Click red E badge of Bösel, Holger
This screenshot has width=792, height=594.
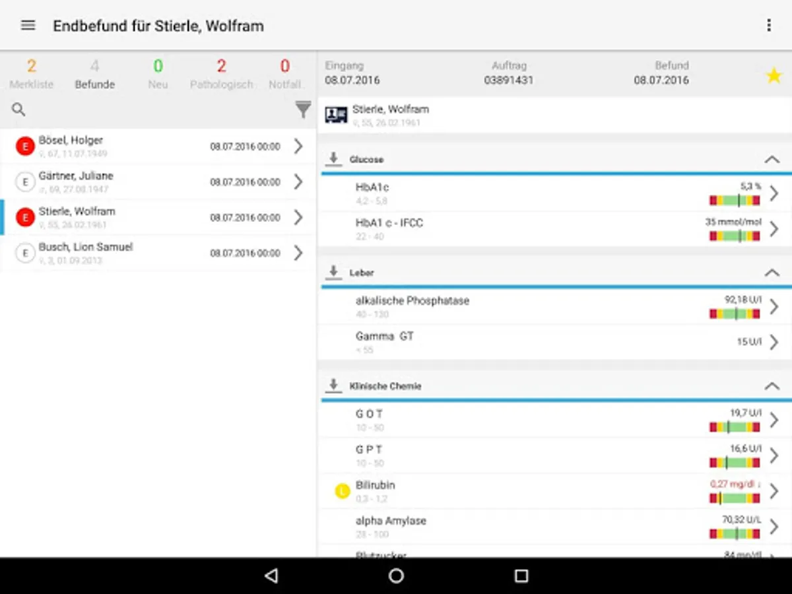tap(25, 147)
